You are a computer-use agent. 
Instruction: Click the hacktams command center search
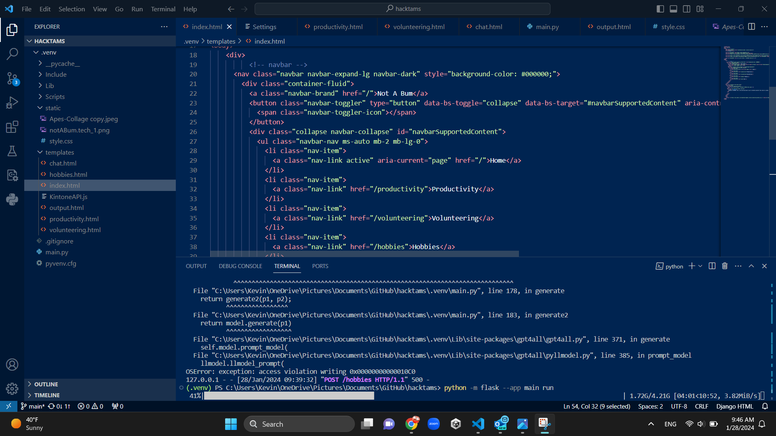(403, 9)
